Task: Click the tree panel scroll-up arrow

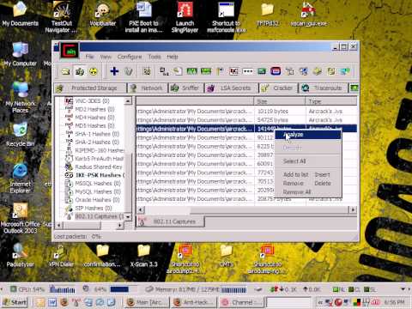Action: point(128,101)
